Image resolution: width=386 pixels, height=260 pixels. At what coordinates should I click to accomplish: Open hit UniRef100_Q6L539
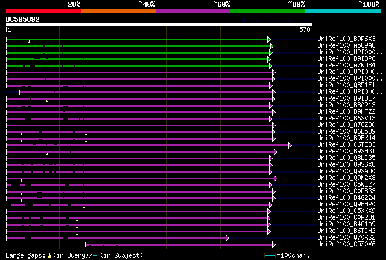click(x=346, y=131)
